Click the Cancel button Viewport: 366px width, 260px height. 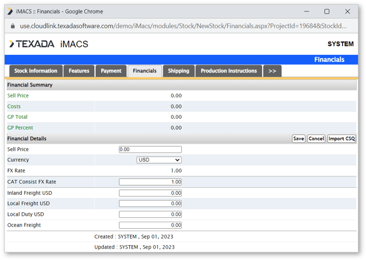coord(316,139)
